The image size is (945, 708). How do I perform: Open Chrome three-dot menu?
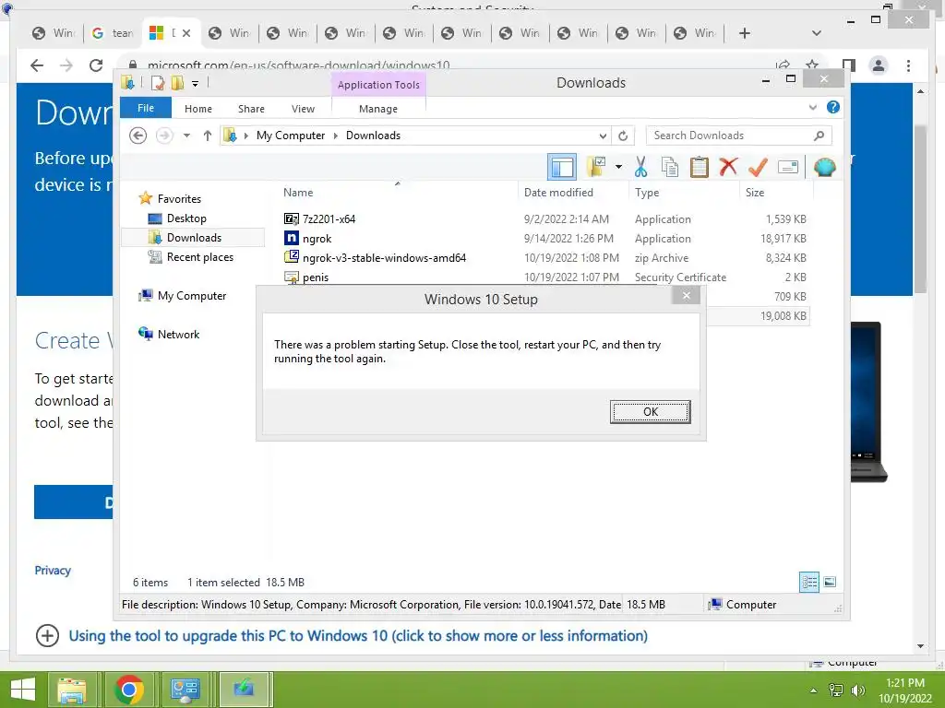[x=908, y=65]
